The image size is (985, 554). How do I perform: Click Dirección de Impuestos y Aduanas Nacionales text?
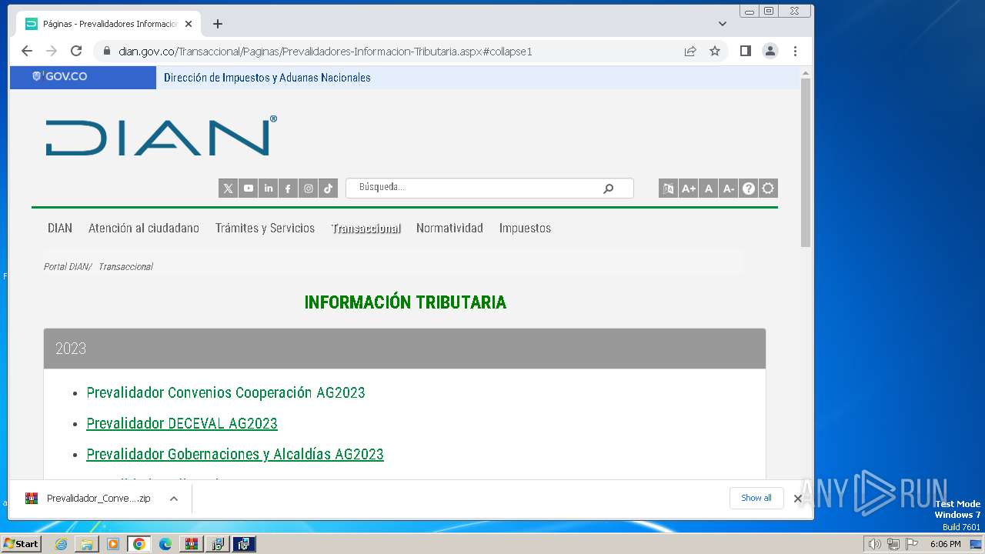(x=267, y=78)
